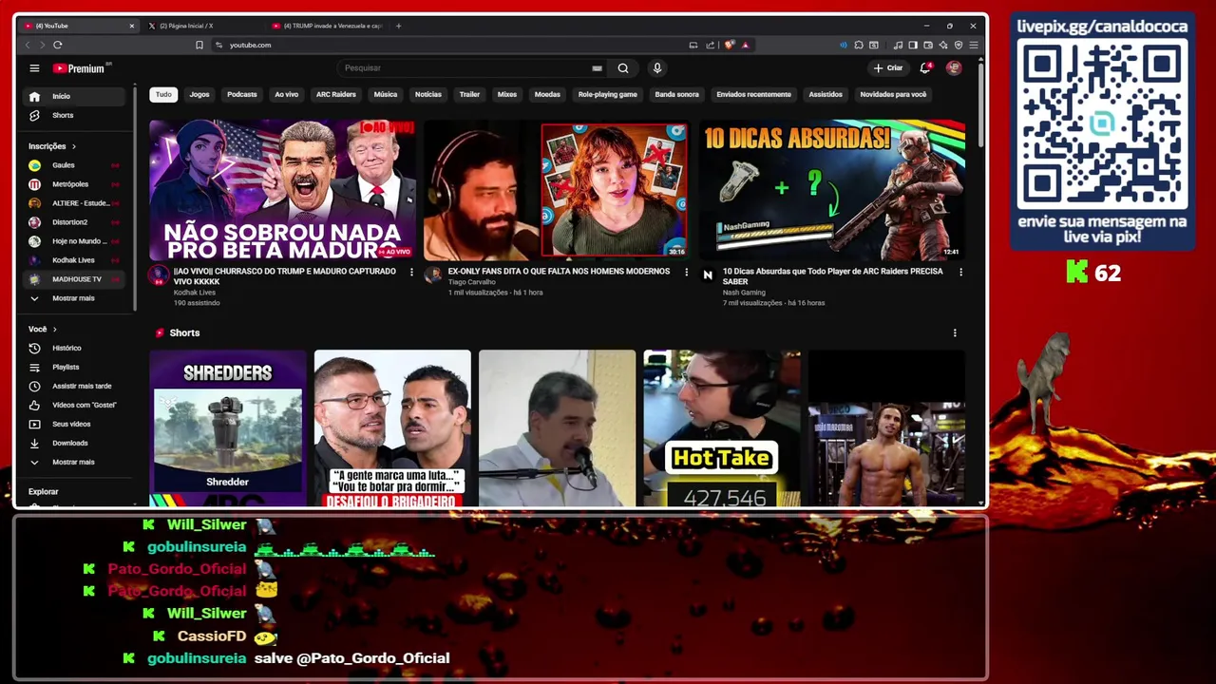Open a new browser tab with plus
This screenshot has width=1216, height=684.
[399, 26]
